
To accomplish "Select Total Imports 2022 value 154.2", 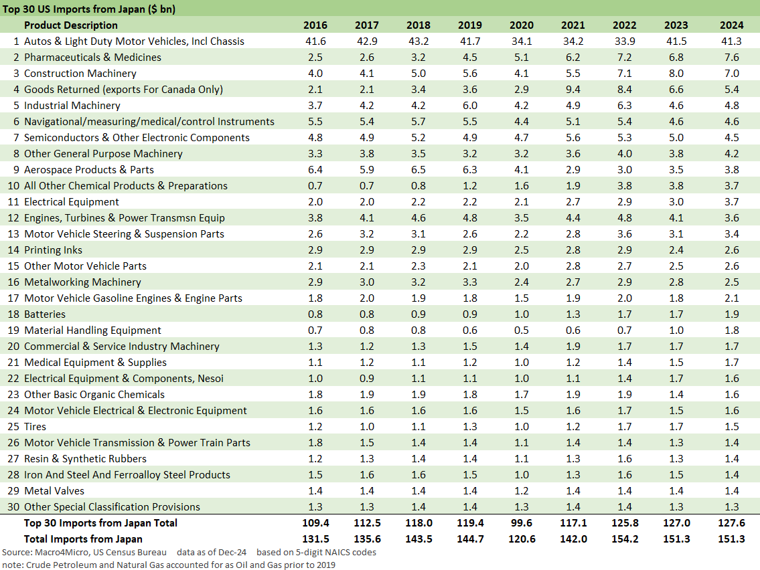I will 625,539.
